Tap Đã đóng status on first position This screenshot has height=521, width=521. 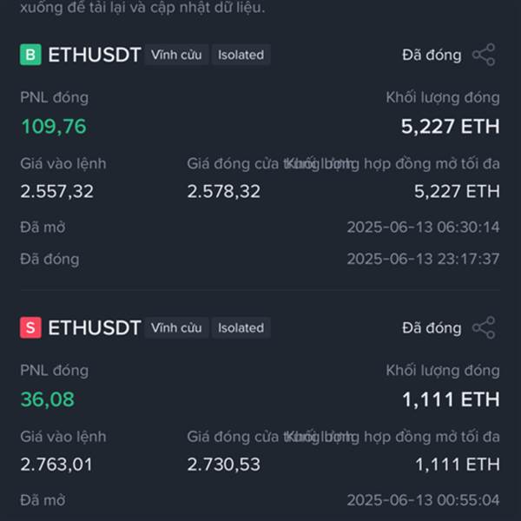pyautogui.click(x=432, y=56)
